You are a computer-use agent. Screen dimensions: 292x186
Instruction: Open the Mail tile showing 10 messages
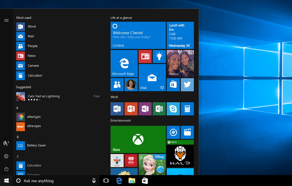click(x=152, y=78)
